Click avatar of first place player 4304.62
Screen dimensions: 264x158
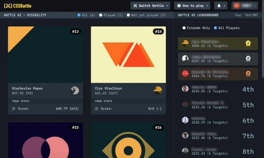coord(185,43)
